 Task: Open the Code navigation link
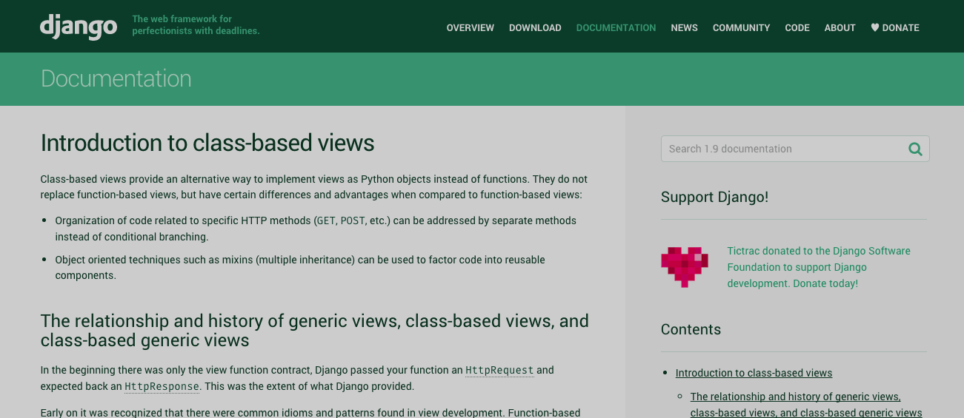pyautogui.click(x=797, y=27)
